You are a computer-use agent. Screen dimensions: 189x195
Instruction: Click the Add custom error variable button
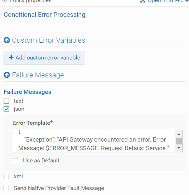click(x=44, y=58)
